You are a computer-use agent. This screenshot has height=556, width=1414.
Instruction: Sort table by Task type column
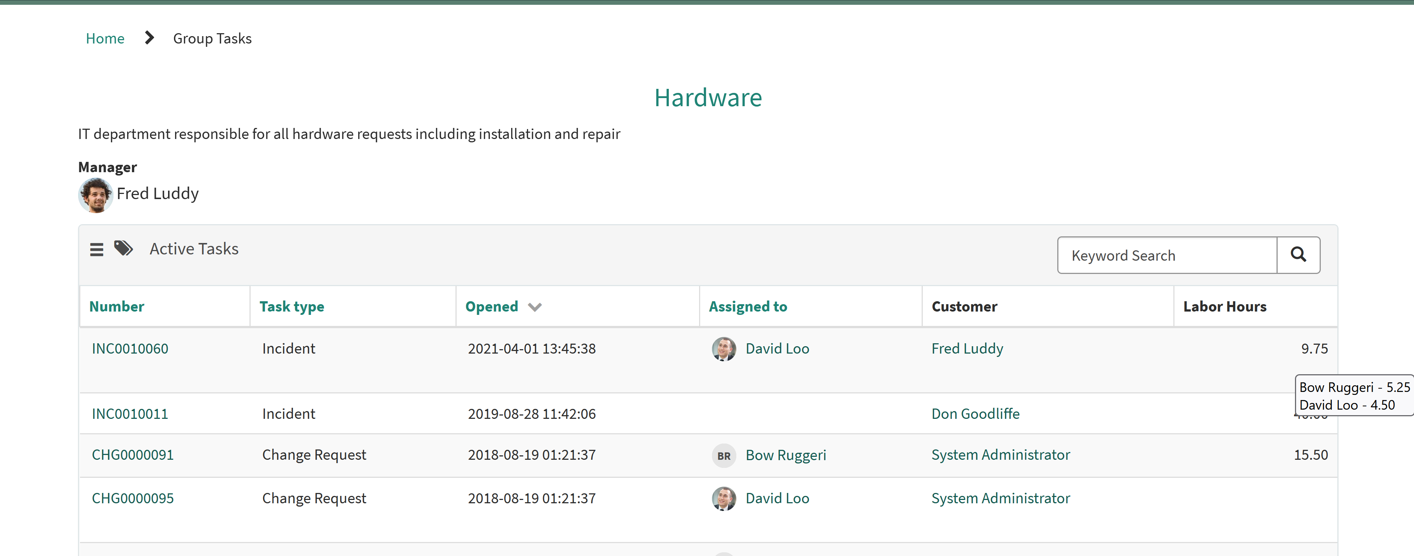coord(291,306)
